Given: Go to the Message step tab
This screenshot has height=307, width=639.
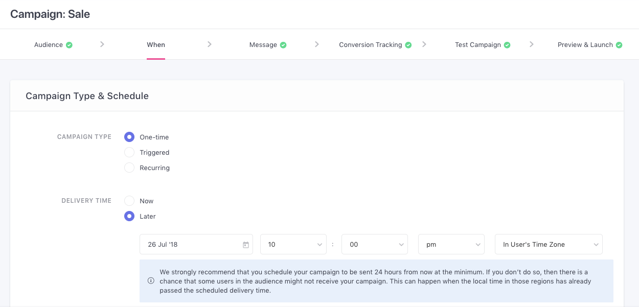Looking at the screenshot, I should point(263,45).
